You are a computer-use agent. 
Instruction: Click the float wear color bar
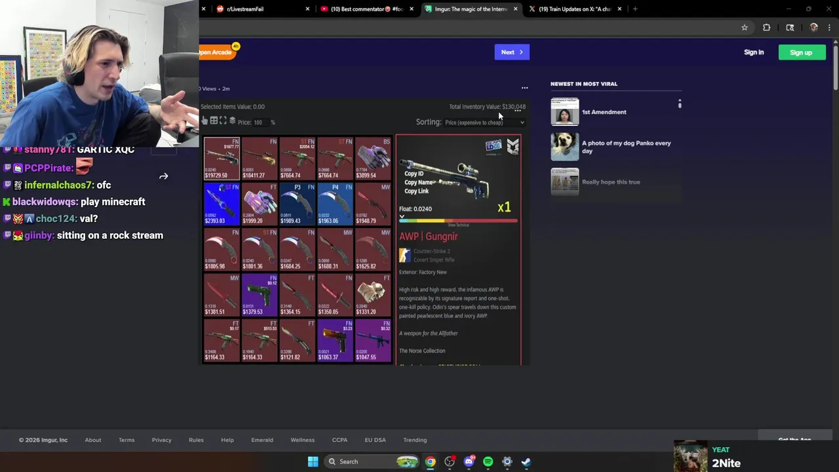[x=458, y=221]
